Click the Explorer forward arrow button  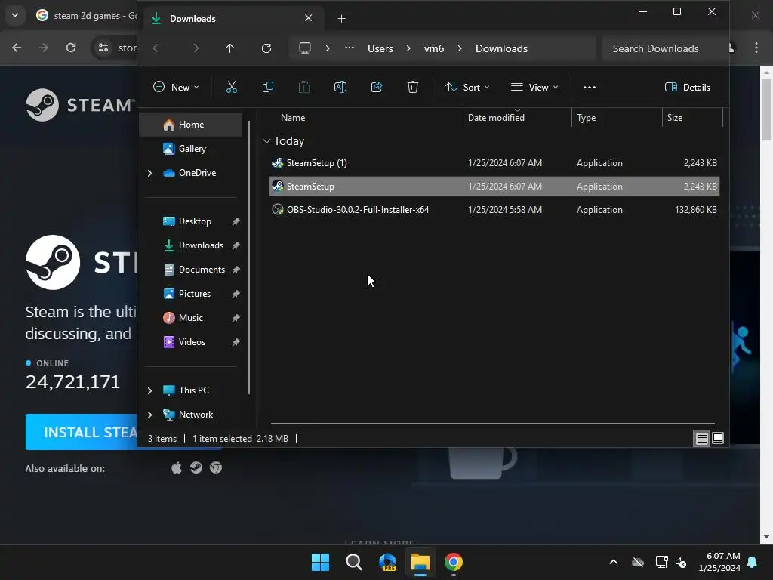pyautogui.click(x=194, y=48)
